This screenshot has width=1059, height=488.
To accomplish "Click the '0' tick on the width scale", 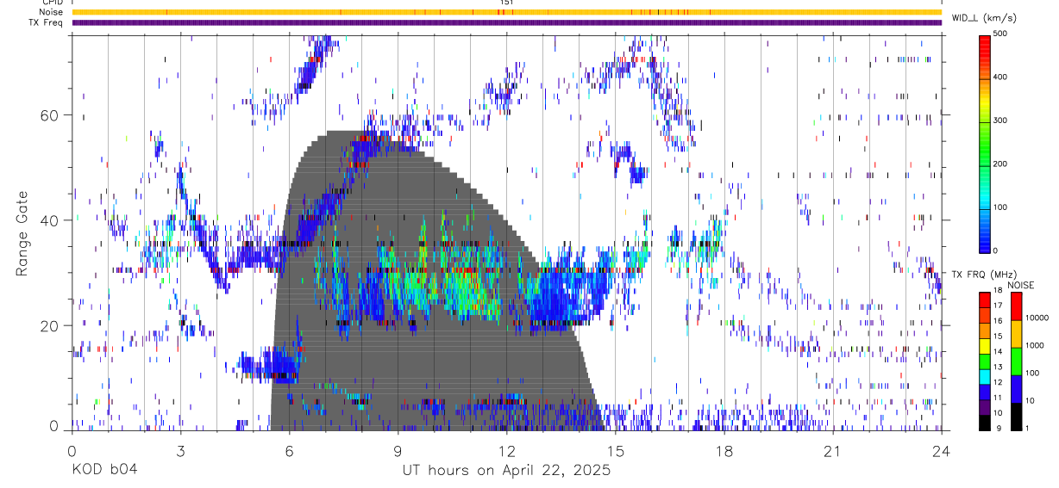I will coord(996,251).
